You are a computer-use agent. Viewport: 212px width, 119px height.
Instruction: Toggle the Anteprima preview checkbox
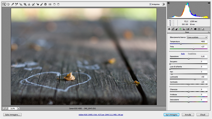pyautogui.click(x=151, y=4)
